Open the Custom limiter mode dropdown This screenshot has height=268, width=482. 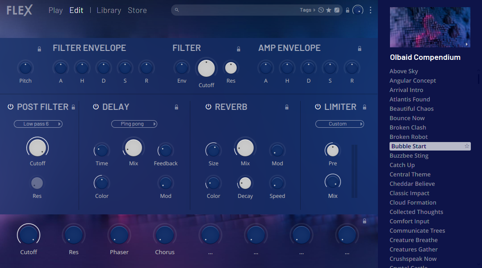[x=339, y=124]
